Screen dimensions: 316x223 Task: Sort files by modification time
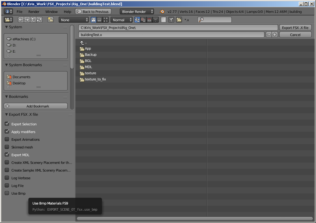pyautogui.click(x=150, y=20)
